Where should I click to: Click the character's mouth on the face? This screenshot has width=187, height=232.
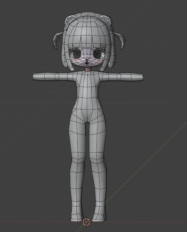coord(87,63)
